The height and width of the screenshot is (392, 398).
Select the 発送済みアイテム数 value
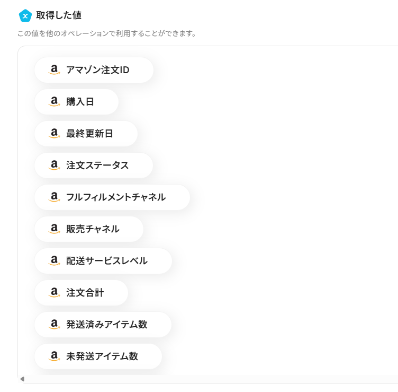(x=106, y=325)
